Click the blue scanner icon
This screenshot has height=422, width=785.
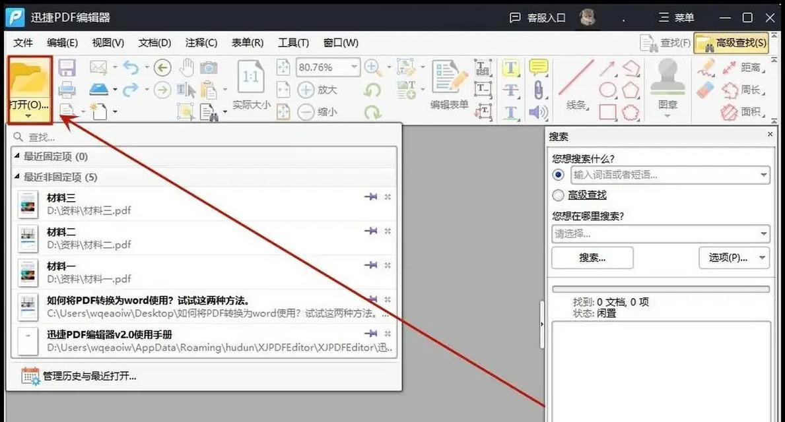(98, 90)
